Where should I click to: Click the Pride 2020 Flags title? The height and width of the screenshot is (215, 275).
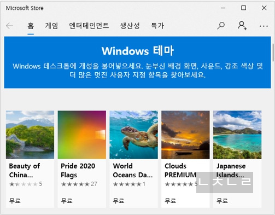[x=78, y=171]
